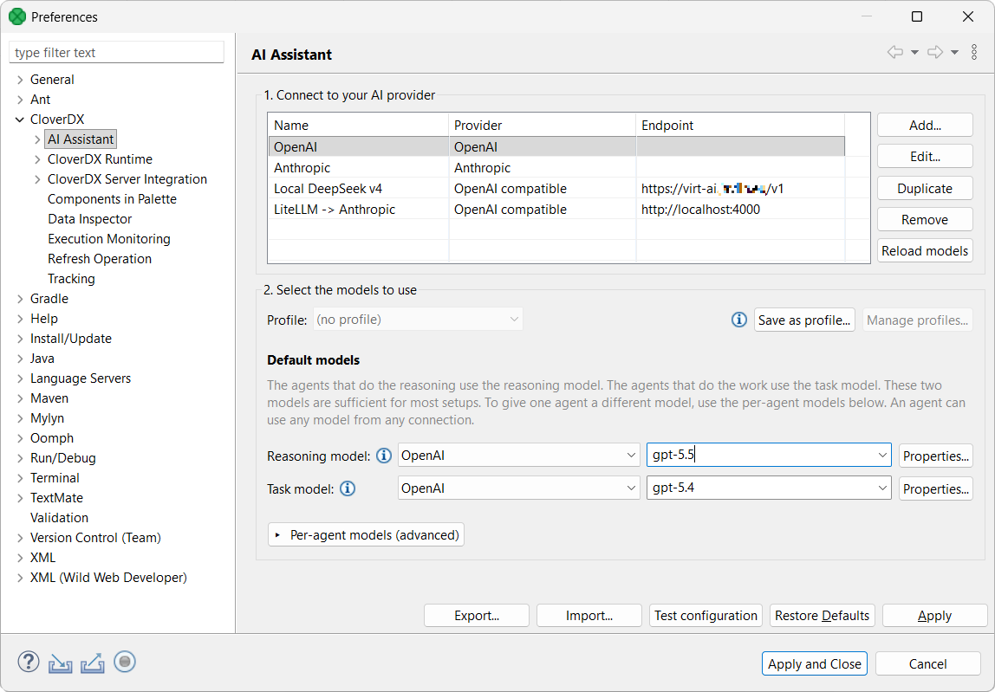This screenshot has width=995, height=692.
Task: Open the three-dot view menu icon
Action: click(x=974, y=52)
